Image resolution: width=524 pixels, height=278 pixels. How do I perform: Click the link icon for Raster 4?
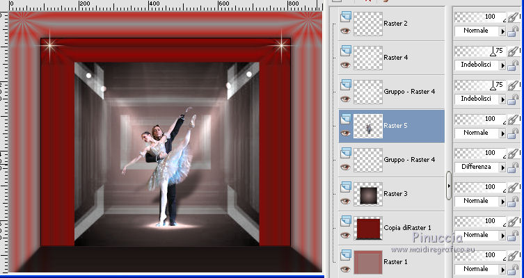513,51
